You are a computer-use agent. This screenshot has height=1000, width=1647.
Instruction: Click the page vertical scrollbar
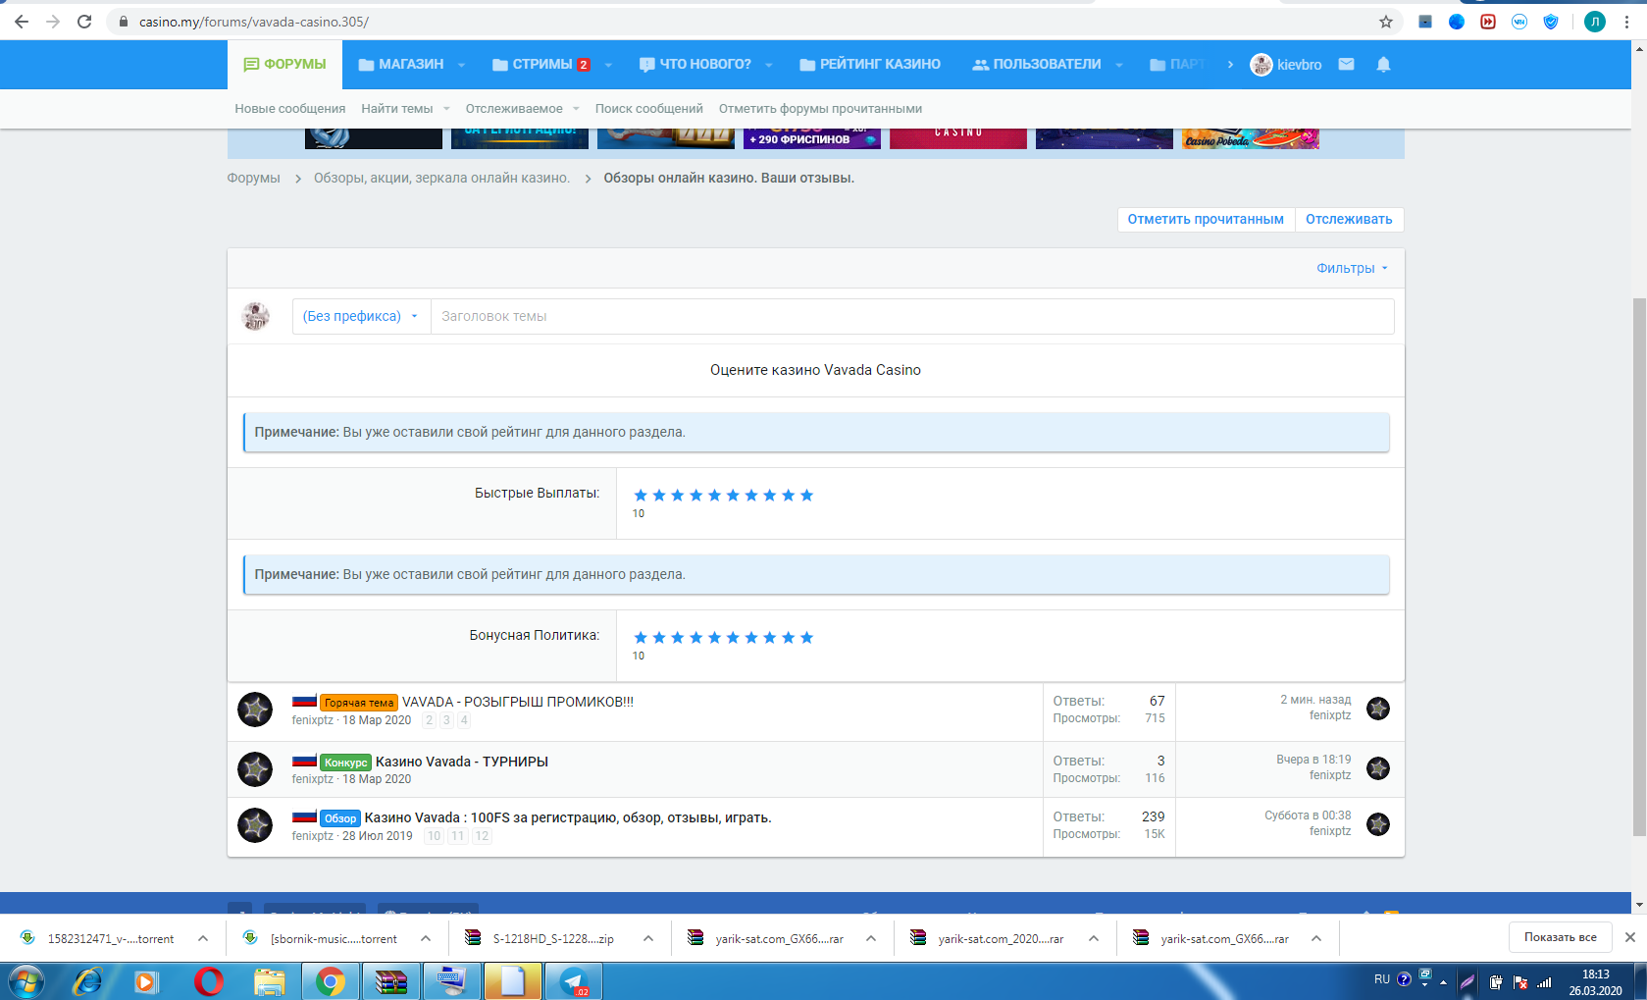tap(1639, 567)
